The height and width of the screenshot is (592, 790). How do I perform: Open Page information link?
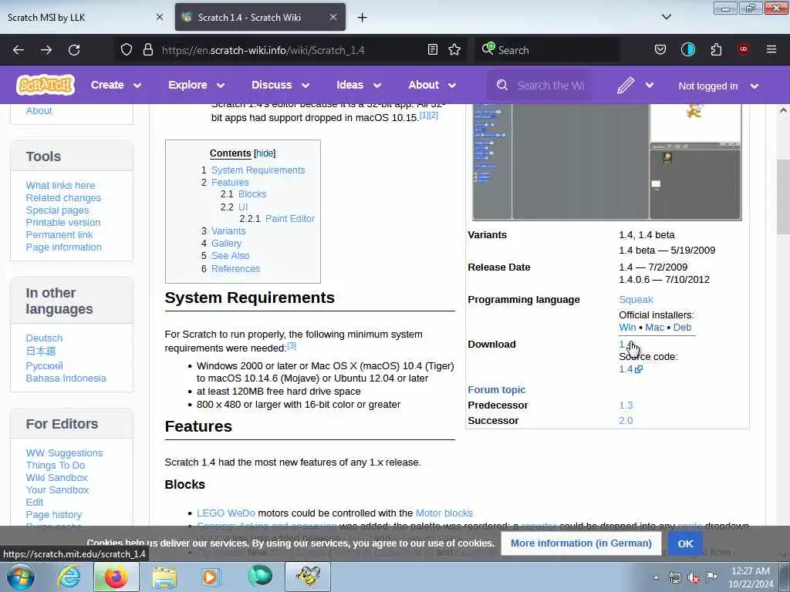63,247
